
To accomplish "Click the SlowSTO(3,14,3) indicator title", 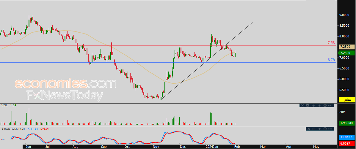I will click(13, 129).
